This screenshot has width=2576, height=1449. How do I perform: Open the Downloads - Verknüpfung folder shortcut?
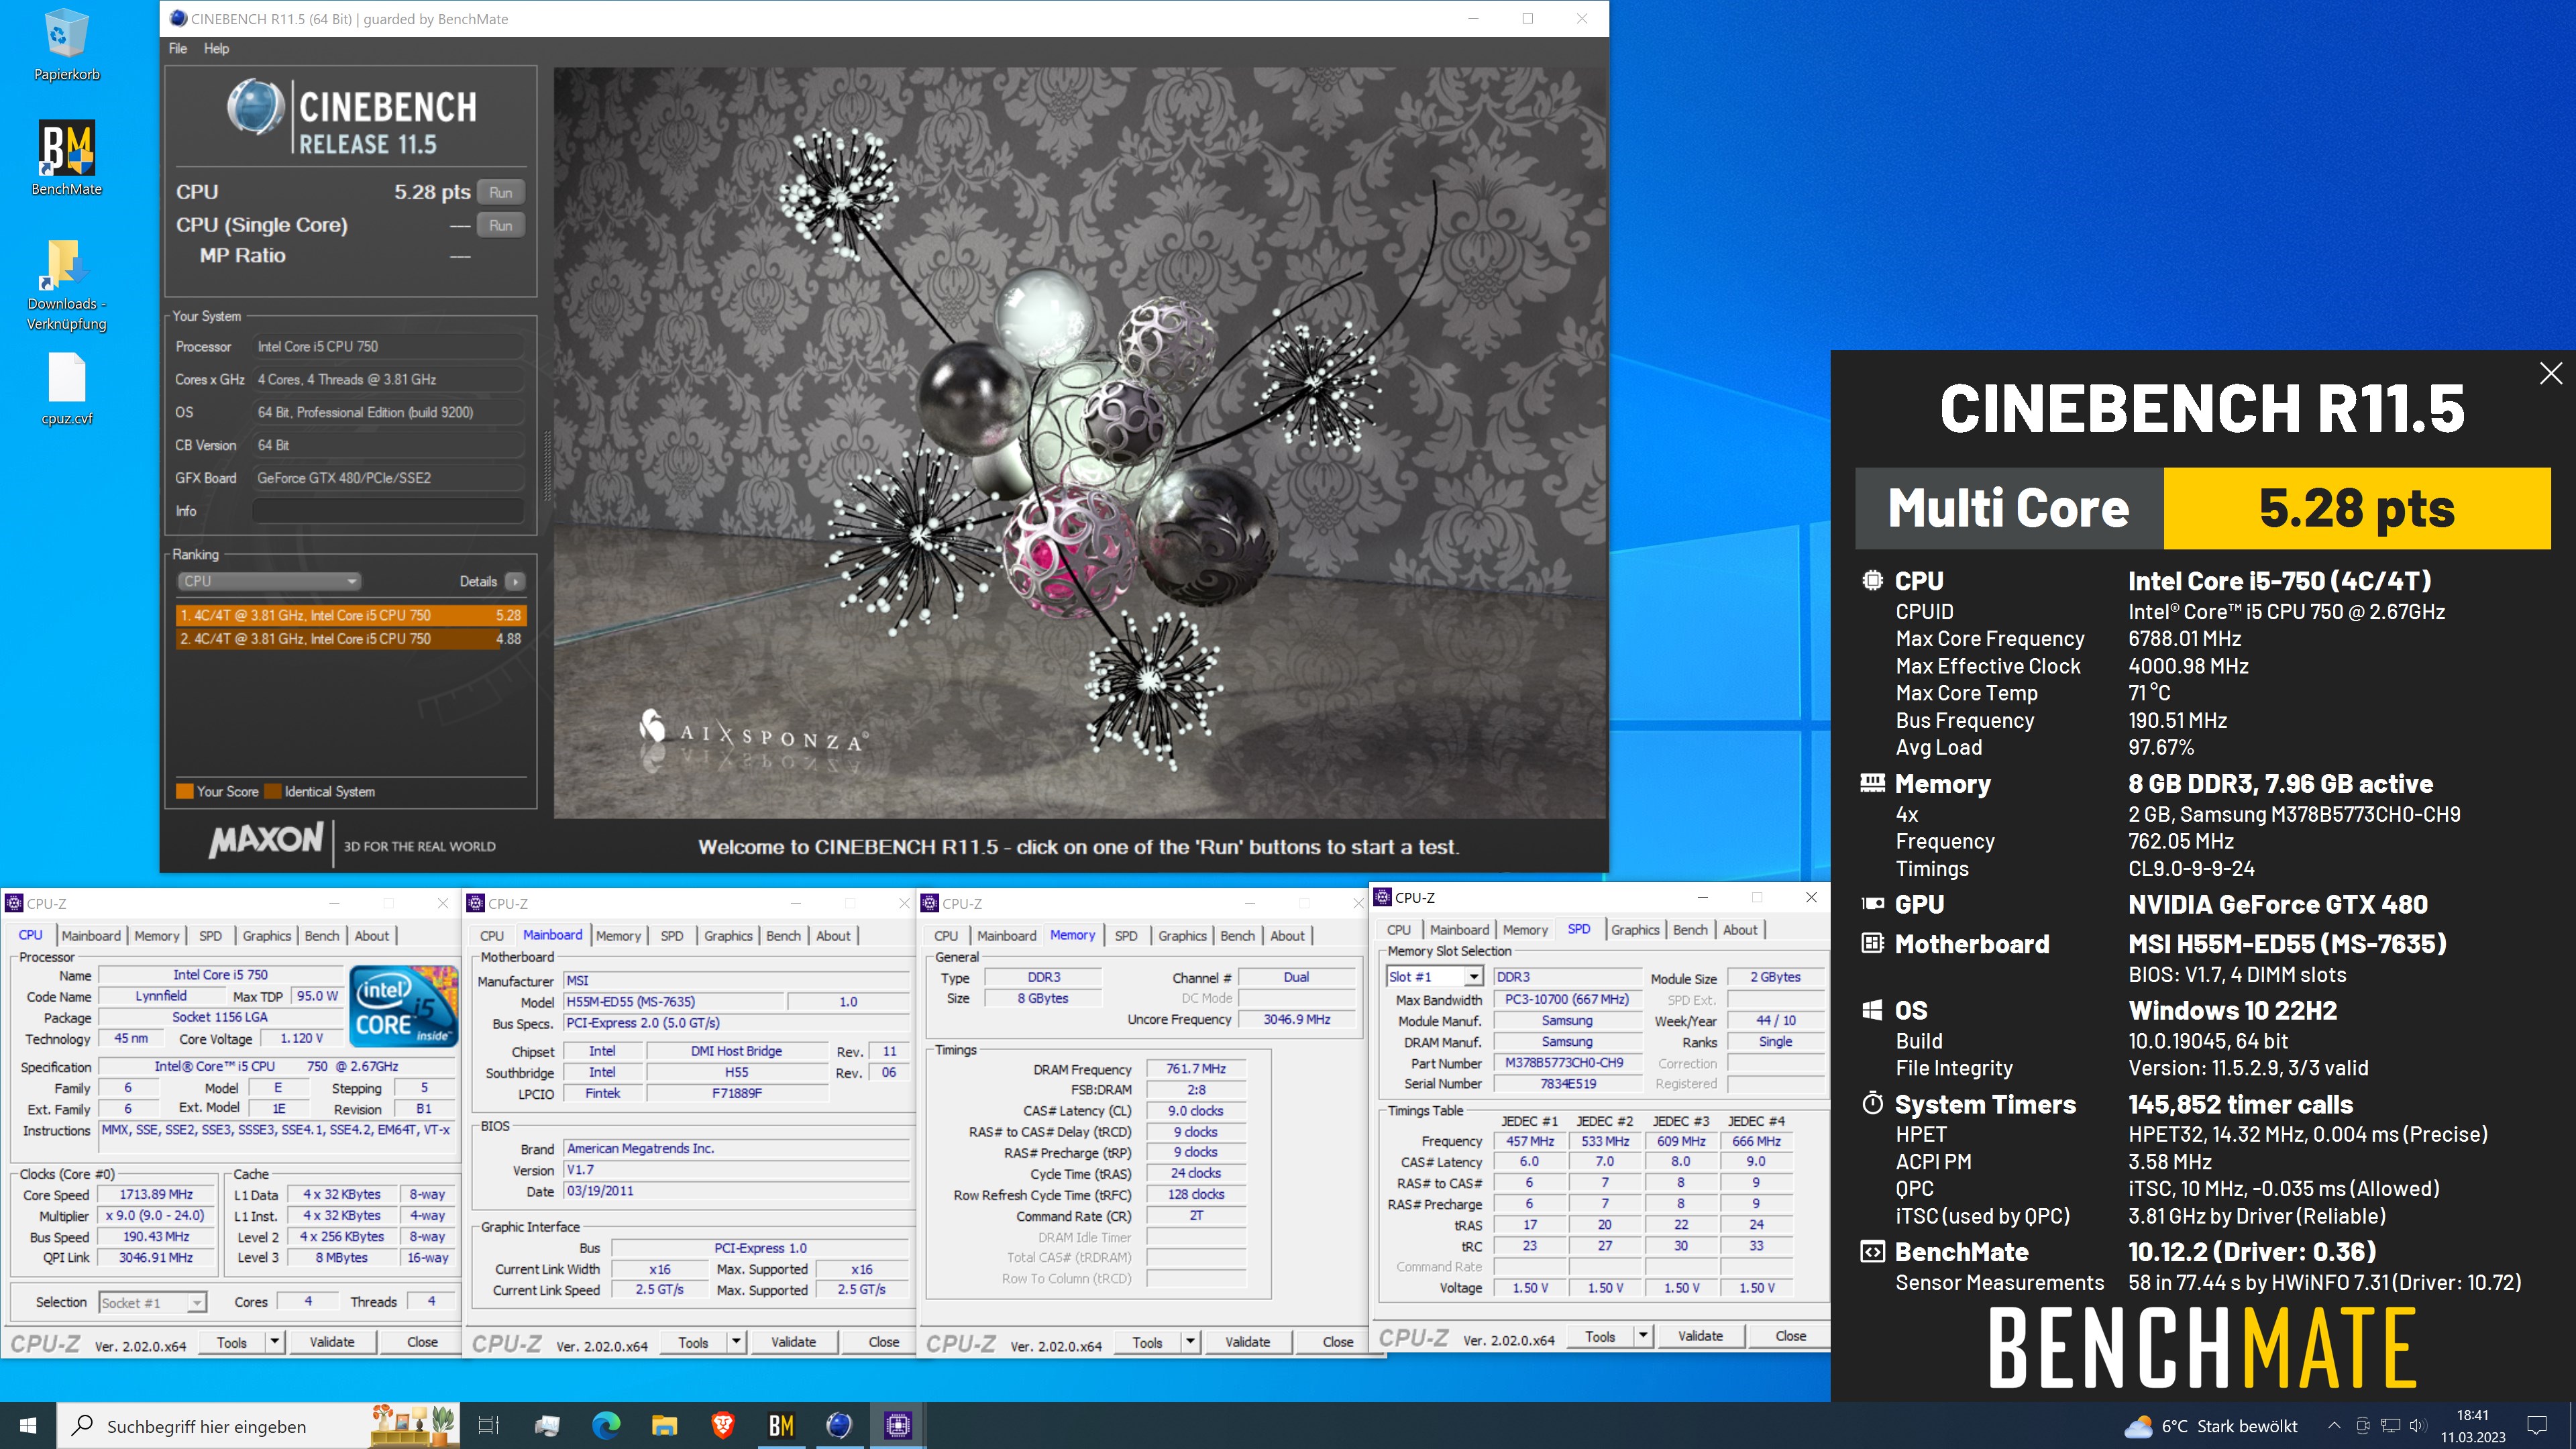click(x=66, y=285)
